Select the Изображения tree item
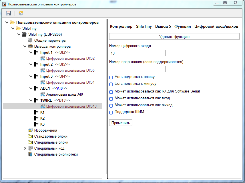The image size is (245, 183). [x=46, y=130]
